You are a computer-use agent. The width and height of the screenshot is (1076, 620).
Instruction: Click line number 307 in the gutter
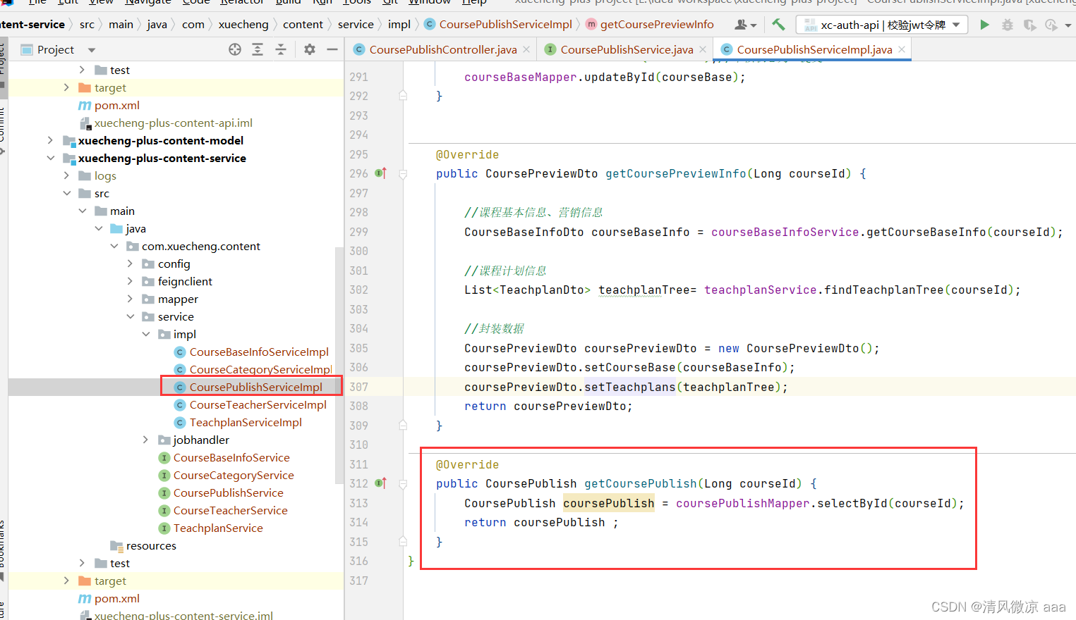coord(358,387)
